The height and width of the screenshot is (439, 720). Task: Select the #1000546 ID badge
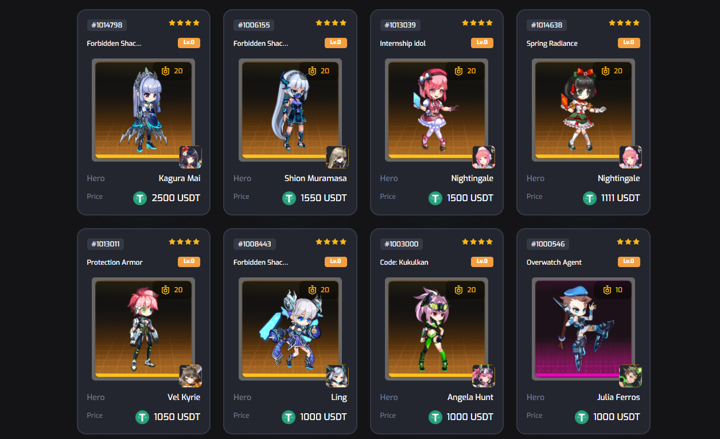[x=548, y=244]
